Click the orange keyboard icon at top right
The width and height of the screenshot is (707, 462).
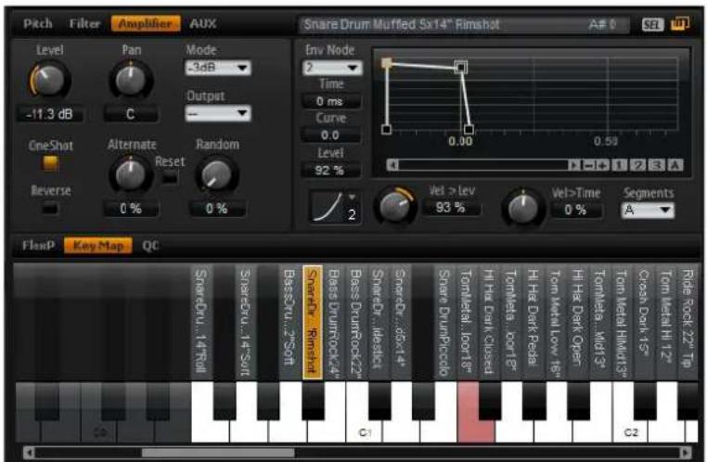point(679,24)
